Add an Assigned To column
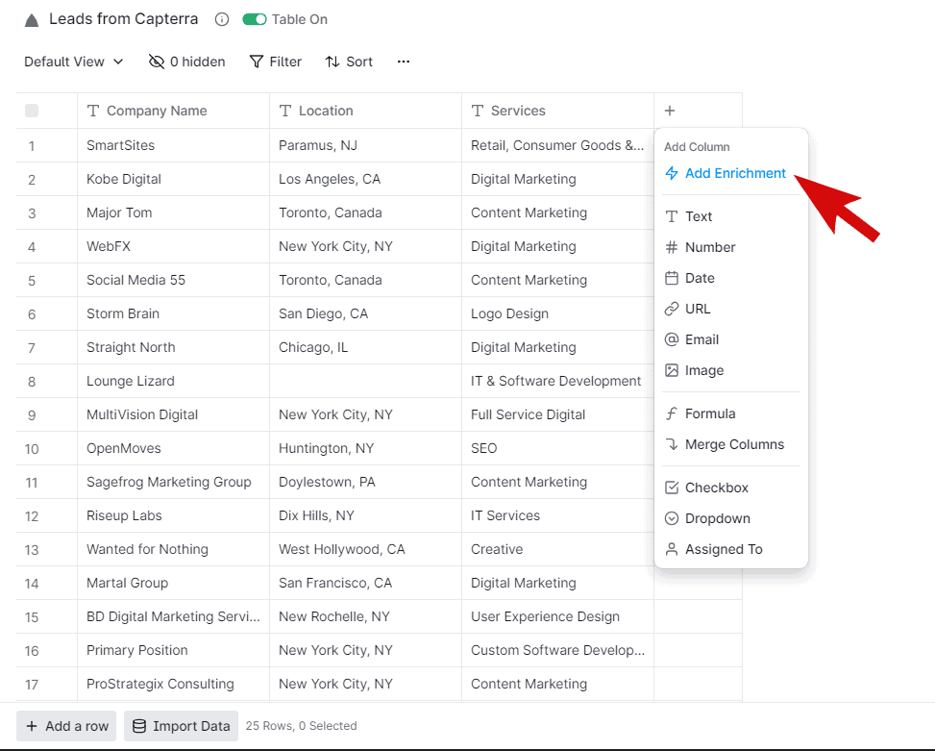The height and width of the screenshot is (751, 935). [731, 549]
